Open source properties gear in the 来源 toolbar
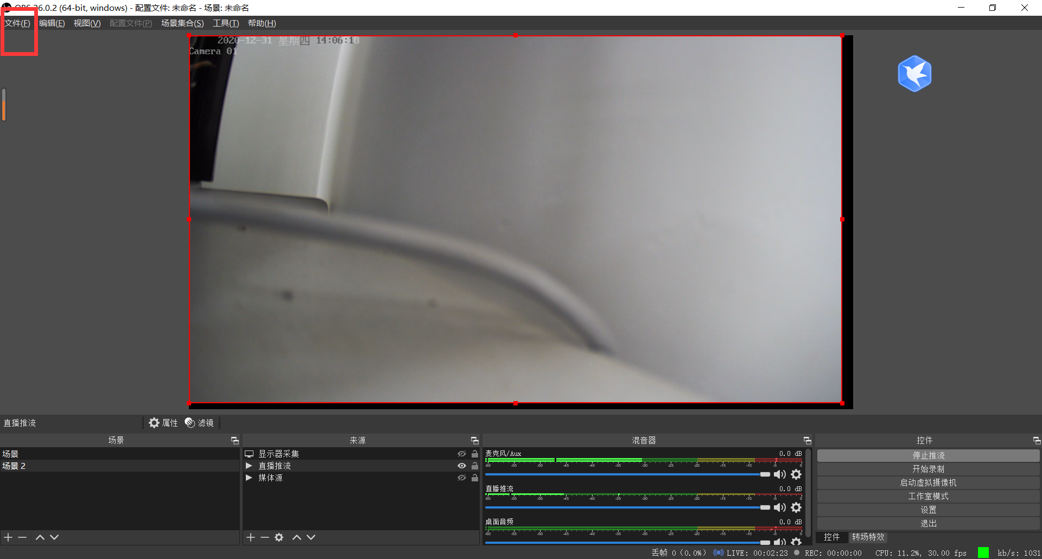 coord(279,537)
